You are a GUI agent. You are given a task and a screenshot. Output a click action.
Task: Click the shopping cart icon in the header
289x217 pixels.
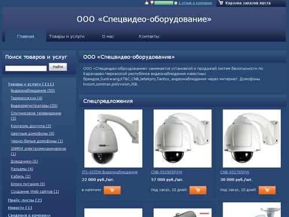pyautogui.click(x=221, y=3)
